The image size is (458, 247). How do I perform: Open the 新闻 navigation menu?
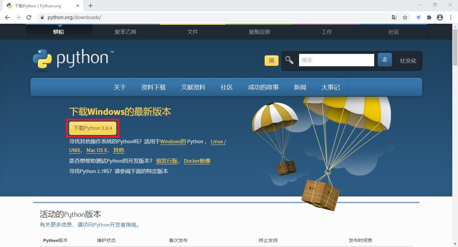(300, 87)
